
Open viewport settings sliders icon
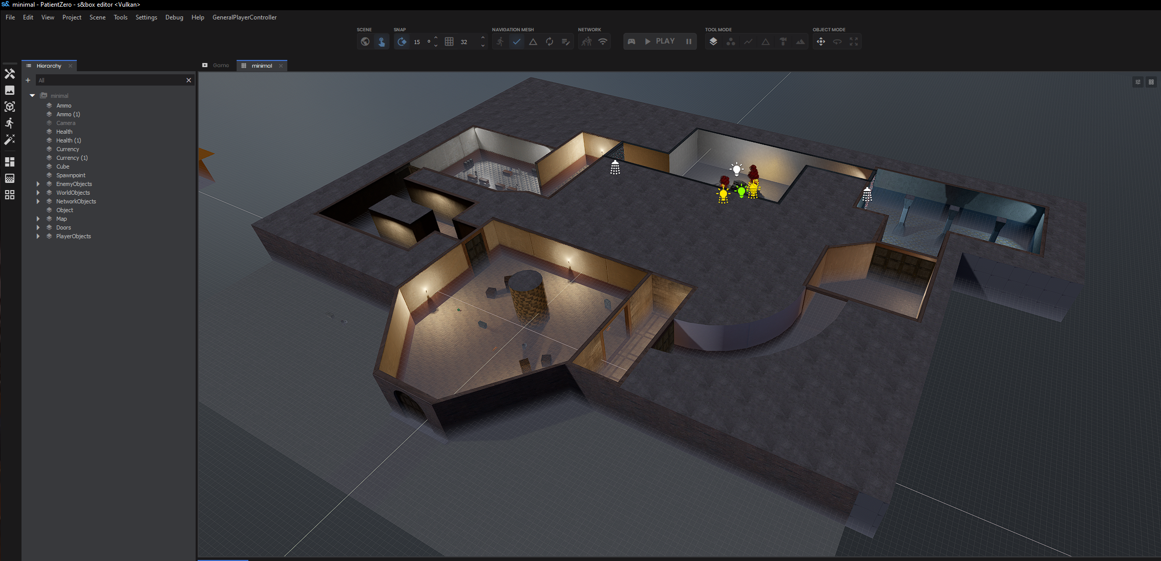pyautogui.click(x=1138, y=82)
